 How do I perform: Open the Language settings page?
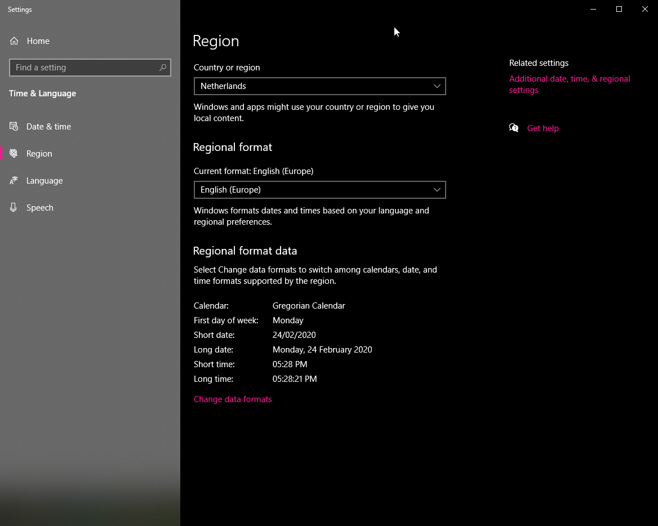tap(90, 180)
